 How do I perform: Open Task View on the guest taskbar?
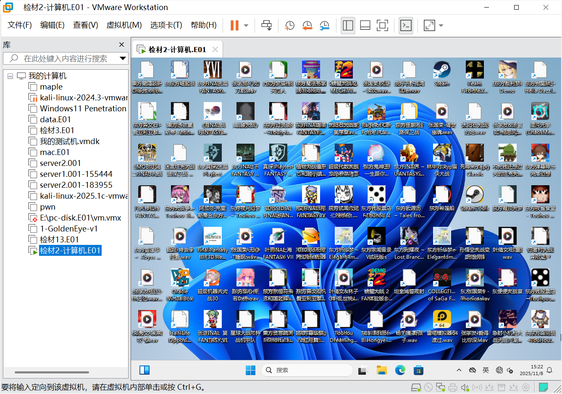click(362, 370)
